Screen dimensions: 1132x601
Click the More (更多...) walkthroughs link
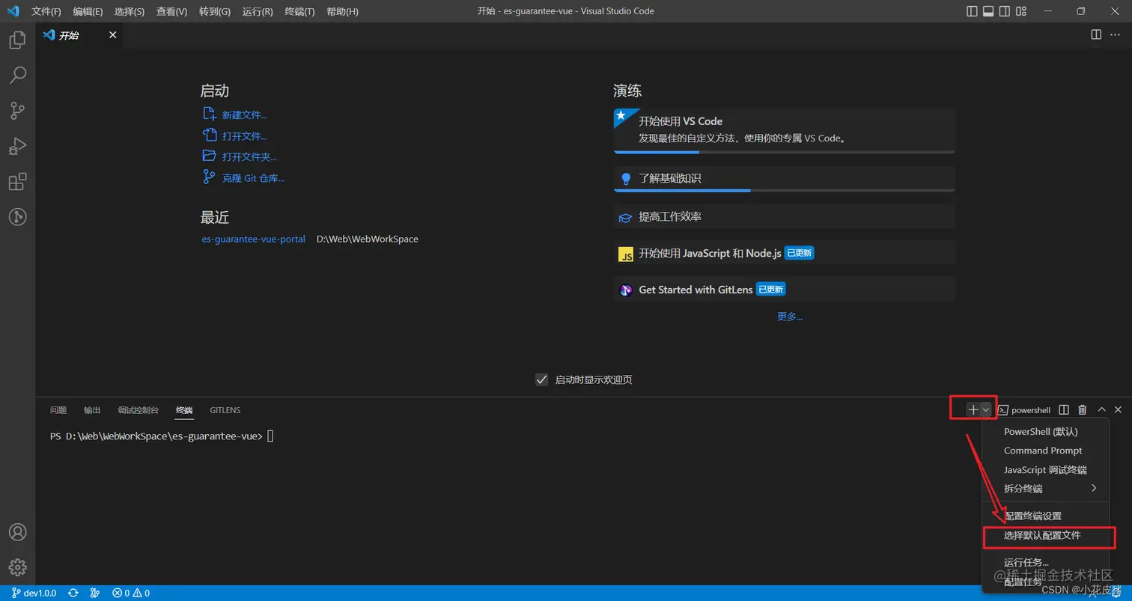pos(790,316)
